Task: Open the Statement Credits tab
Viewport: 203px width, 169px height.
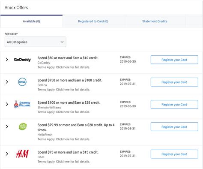Action: [x=155, y=21]
